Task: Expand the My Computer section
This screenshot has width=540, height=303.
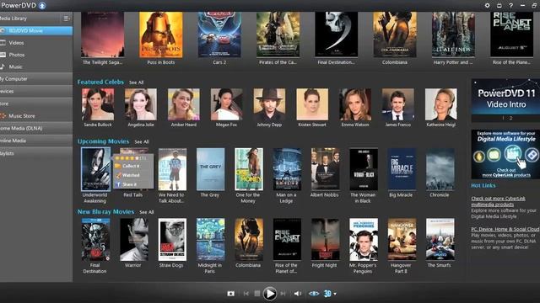Action: click(x=36, y=78)
